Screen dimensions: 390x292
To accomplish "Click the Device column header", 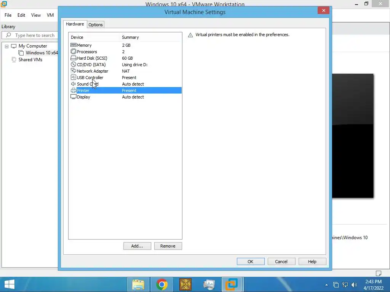I will [x=94, y=37].
